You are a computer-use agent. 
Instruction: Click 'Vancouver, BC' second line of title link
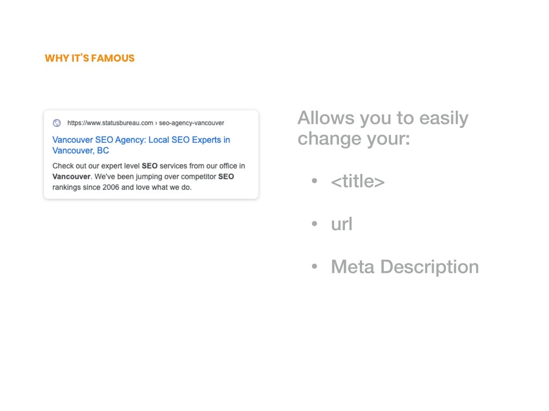tap(80, 150)
